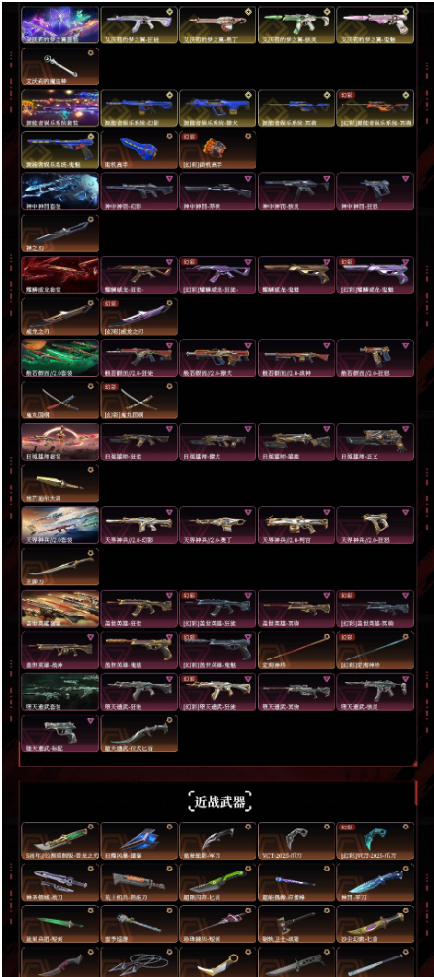Open the [幻彩] VCT-2025 爪刀 teal karambit

tap(375, 840)
